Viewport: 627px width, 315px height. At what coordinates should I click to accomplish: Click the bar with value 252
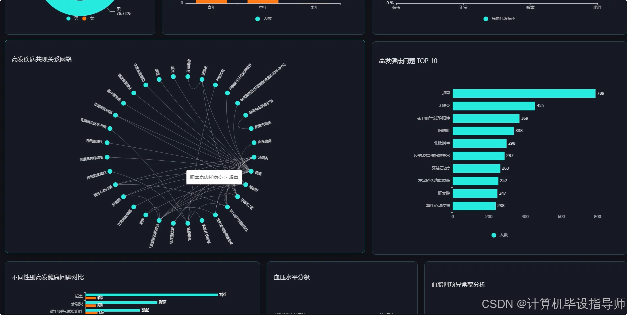coord(475,181)
